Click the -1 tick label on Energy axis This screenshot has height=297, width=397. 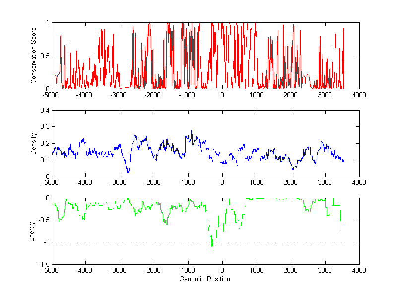tap(45, 242)
